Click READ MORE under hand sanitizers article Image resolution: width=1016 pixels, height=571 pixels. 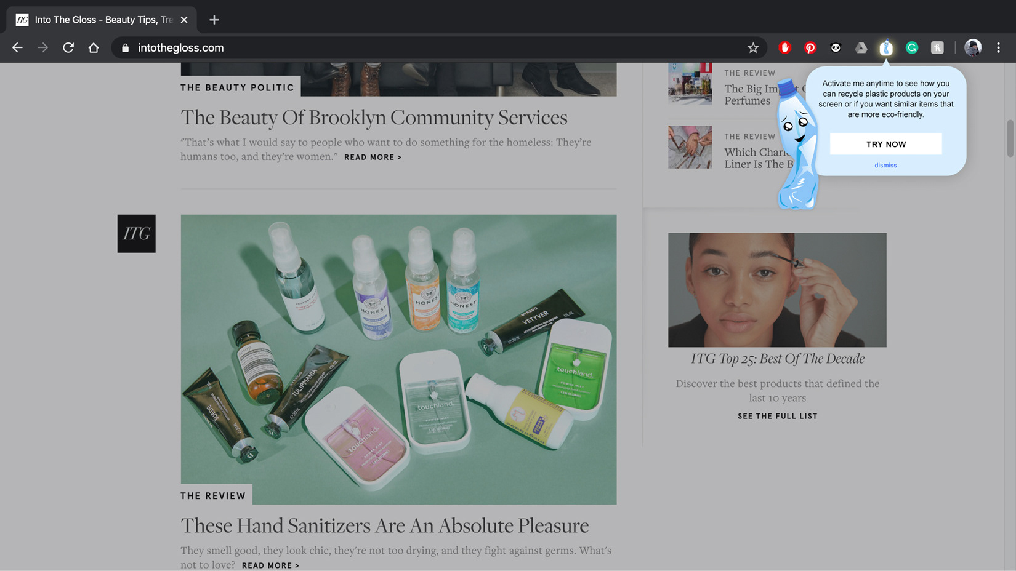(x=270, y=565)
